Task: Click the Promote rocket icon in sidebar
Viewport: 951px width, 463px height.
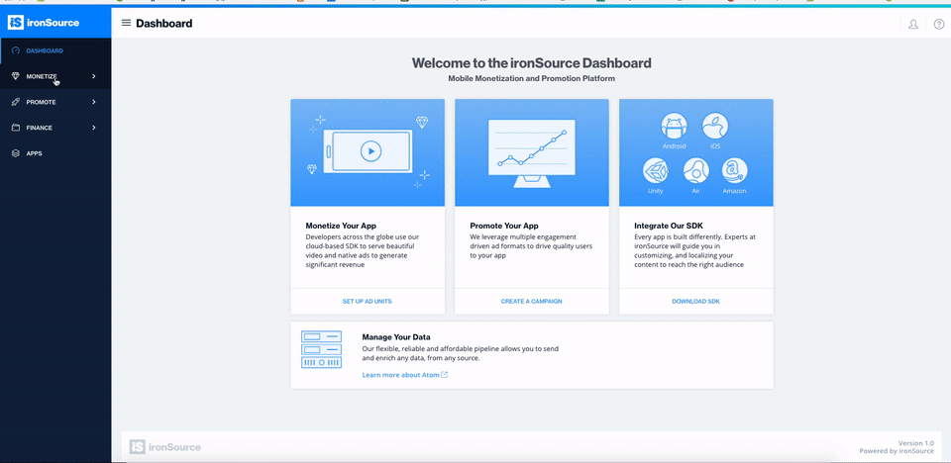Action: (16, 103)
